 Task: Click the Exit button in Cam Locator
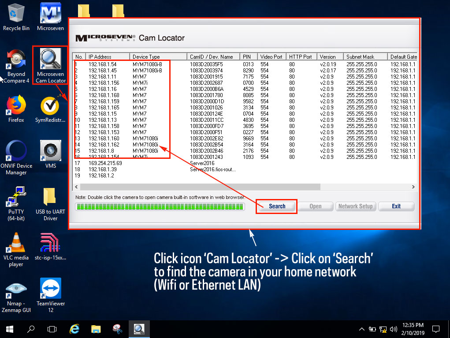coord(396,207)
